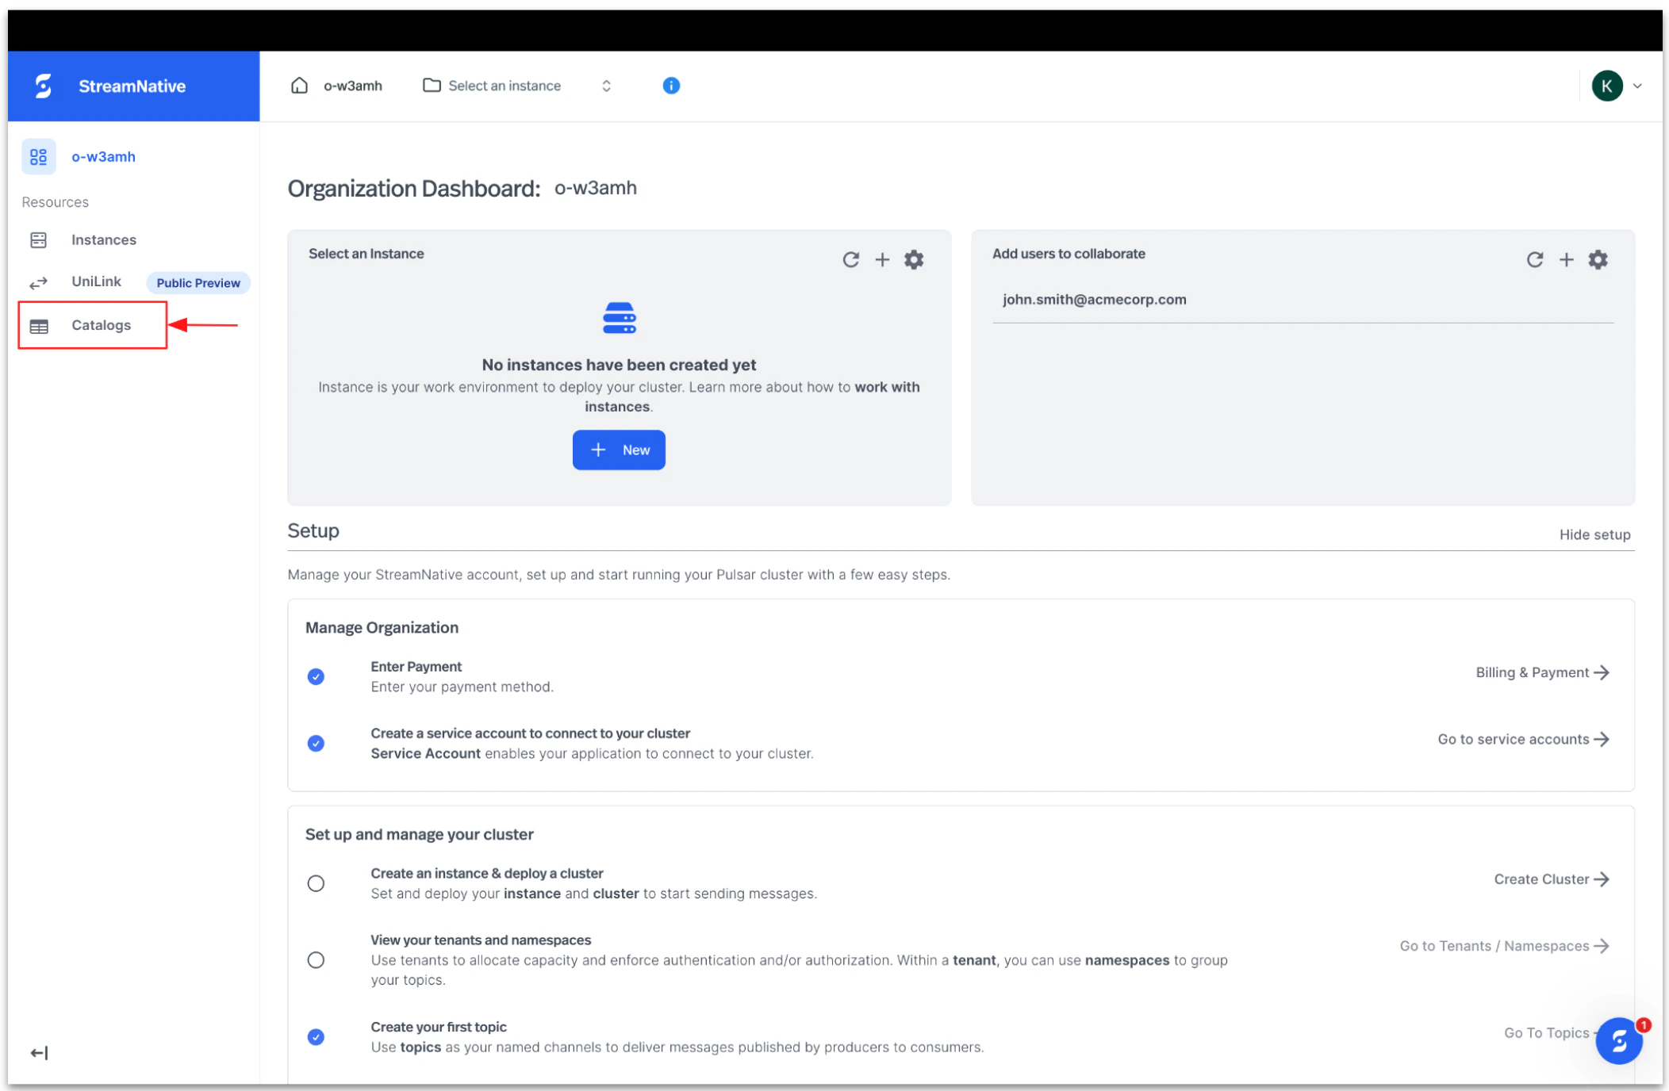1669x1091 pixels.
Task: Click the Organization Dashboard heading
Action: click(413, 189)
